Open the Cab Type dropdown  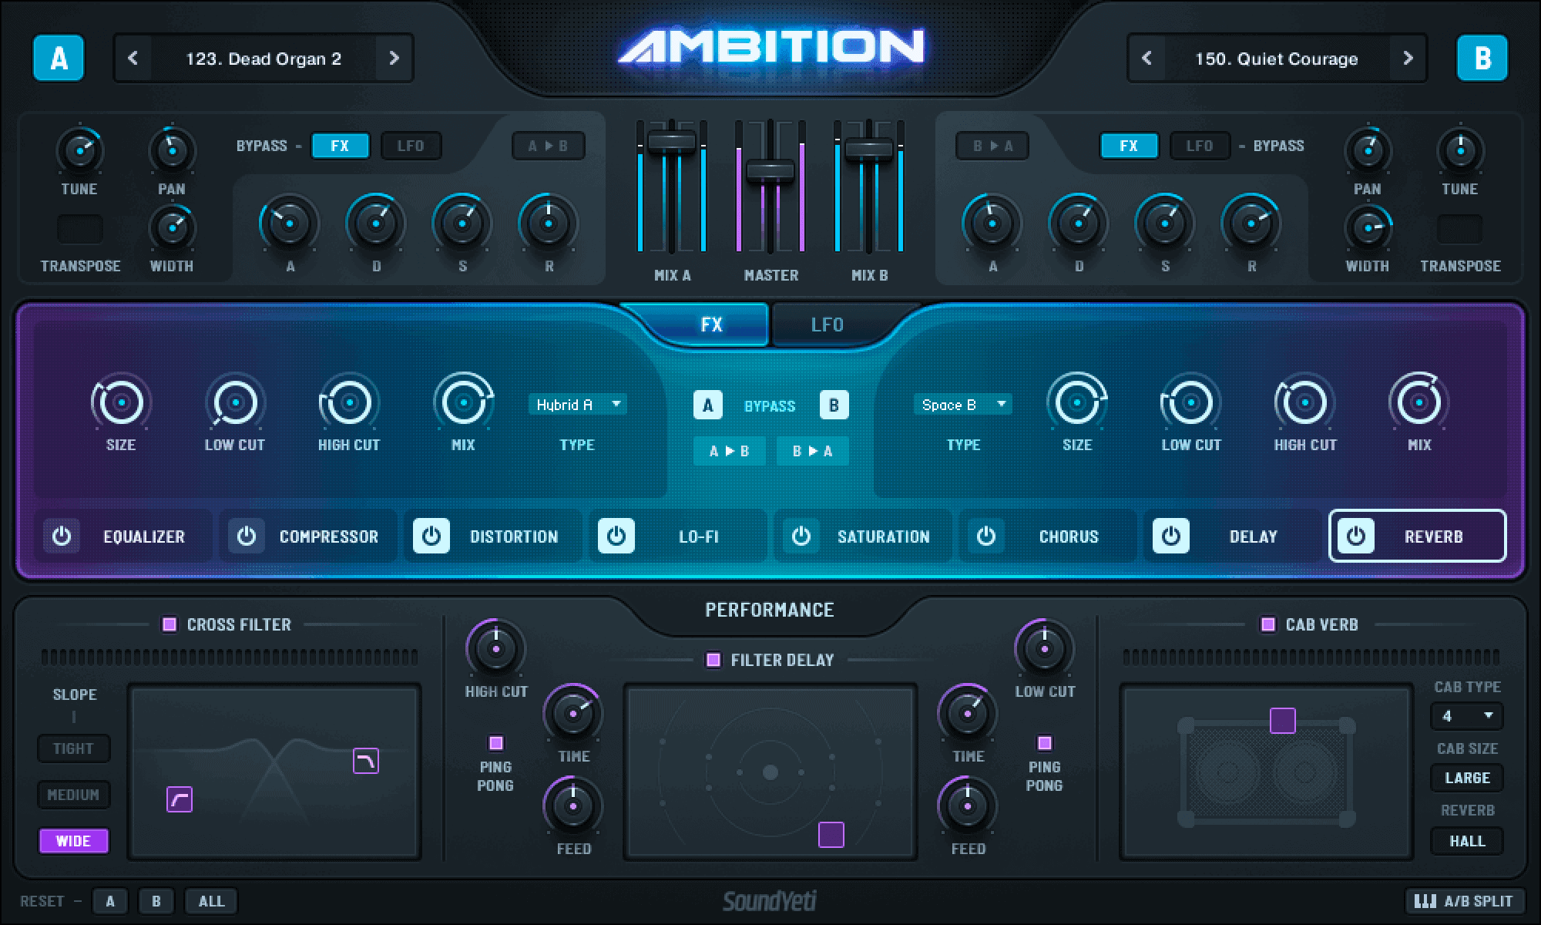[x=1467, y=716]
